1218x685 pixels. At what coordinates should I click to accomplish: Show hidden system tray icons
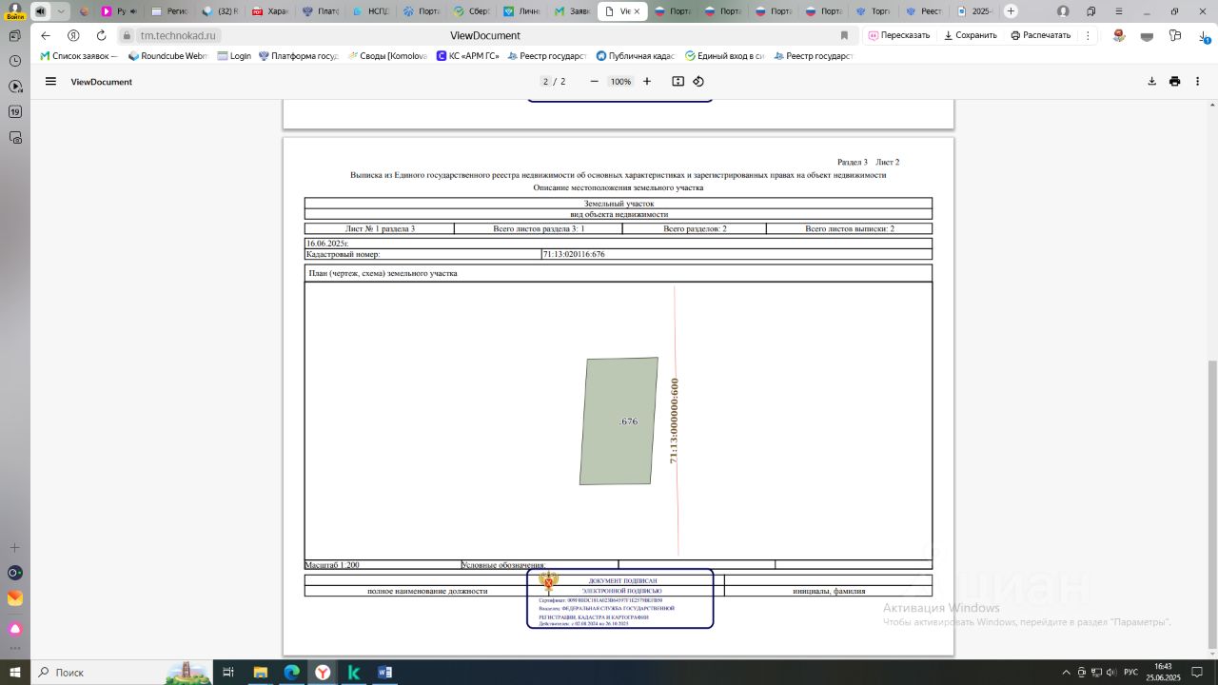point(1066,673)
